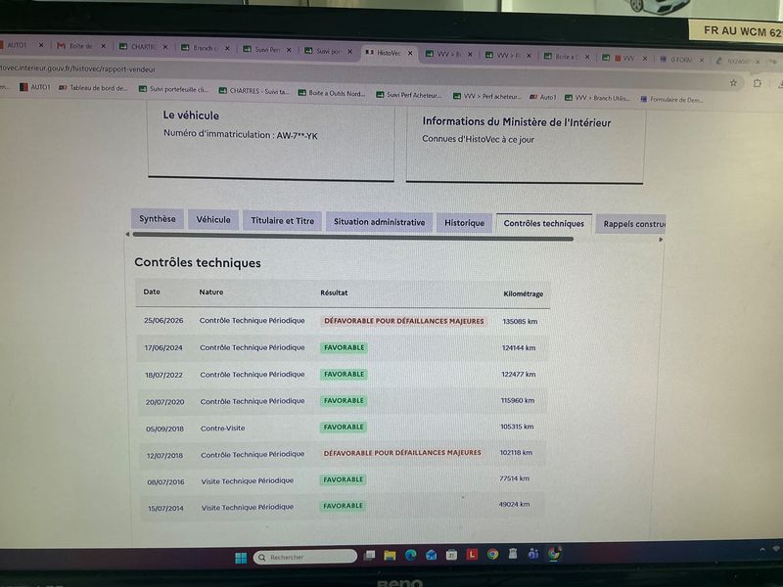Close the Gmail Boîte de browser tab
The image size is (783, 587).
(104, 46)
